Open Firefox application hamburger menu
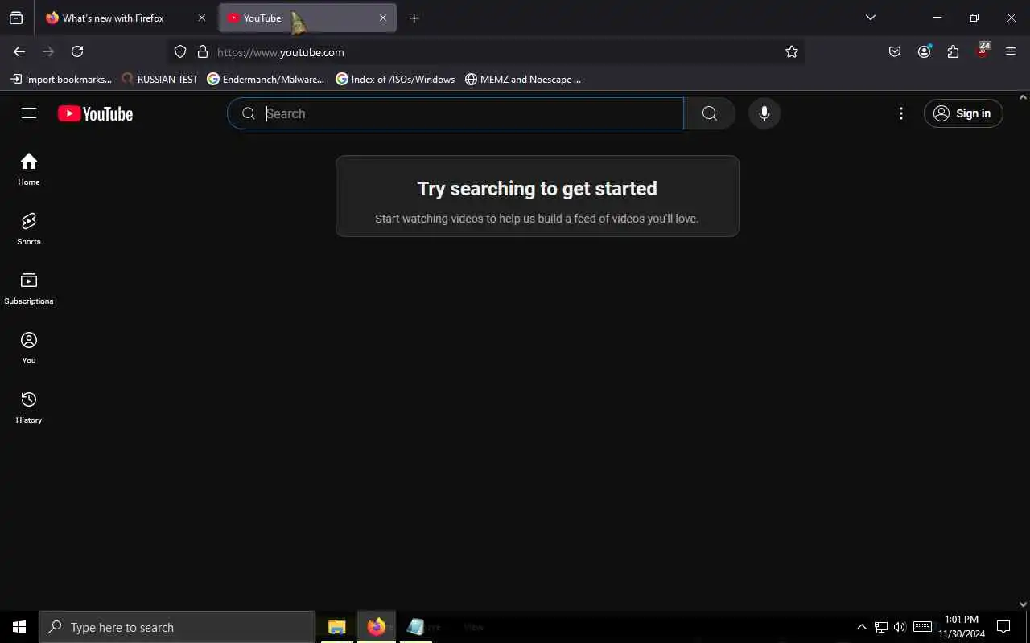 [1011, 51]
